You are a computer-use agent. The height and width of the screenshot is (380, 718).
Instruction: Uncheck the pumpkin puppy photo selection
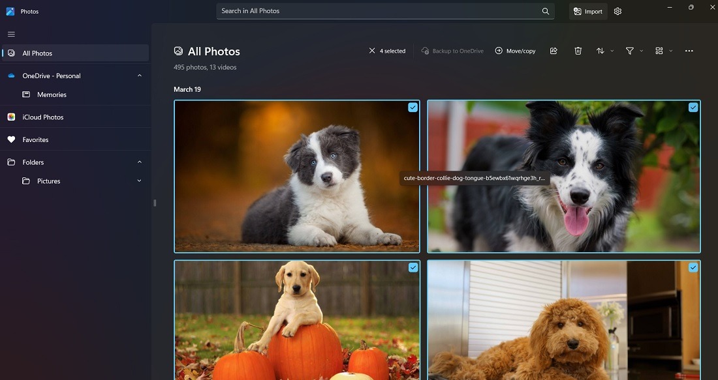pyautogui.click(x=413, y=267)
